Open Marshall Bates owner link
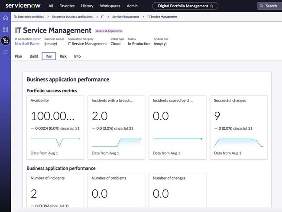Viewport: 282px width, 212px height. 27,44
